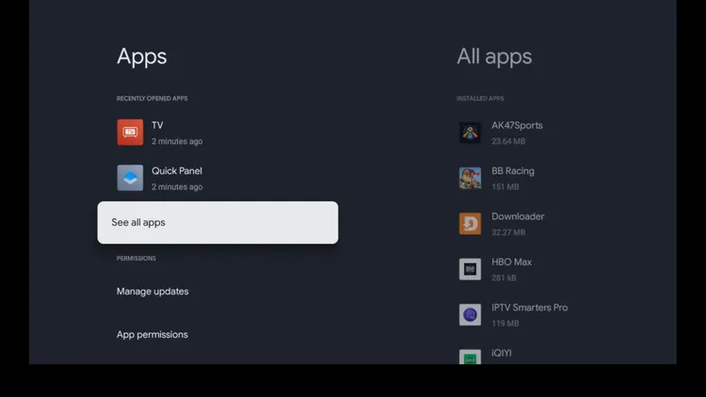
Task: Click 2 minutes ago under TV
Action: [177, 141]
